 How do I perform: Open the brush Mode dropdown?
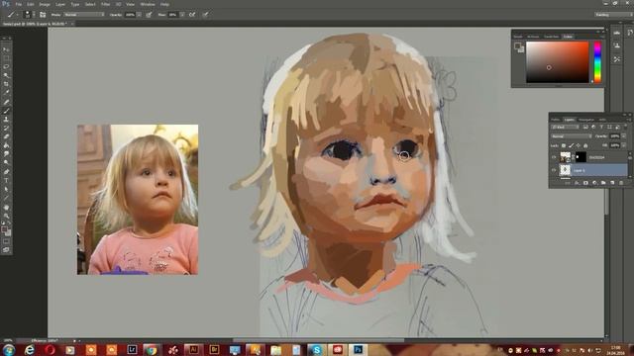pyautogui.click(x=84, y=15)
